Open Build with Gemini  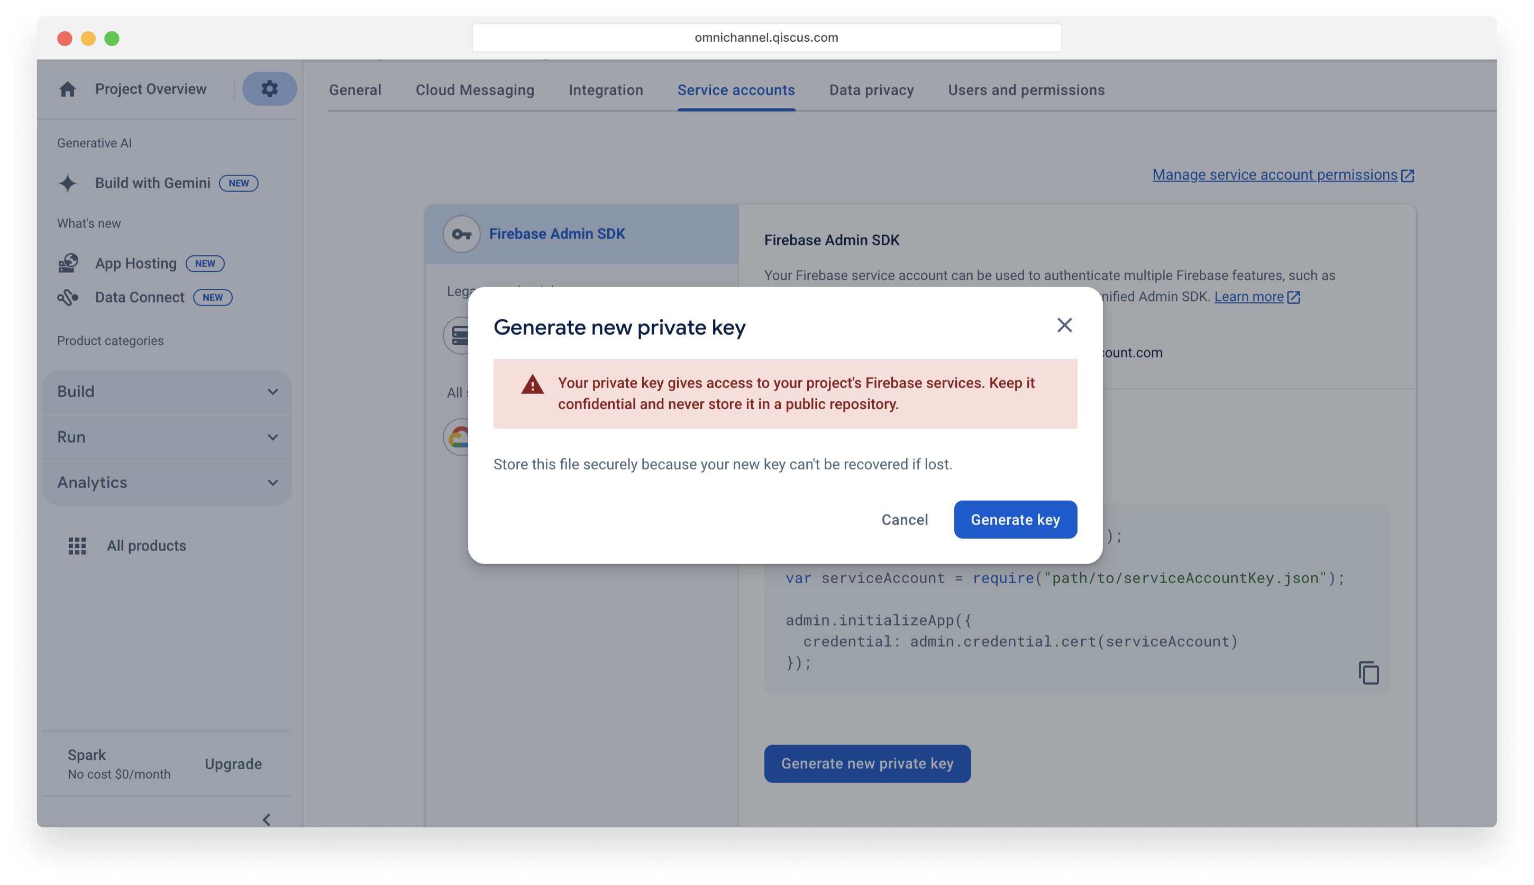[x=152, y=183]
